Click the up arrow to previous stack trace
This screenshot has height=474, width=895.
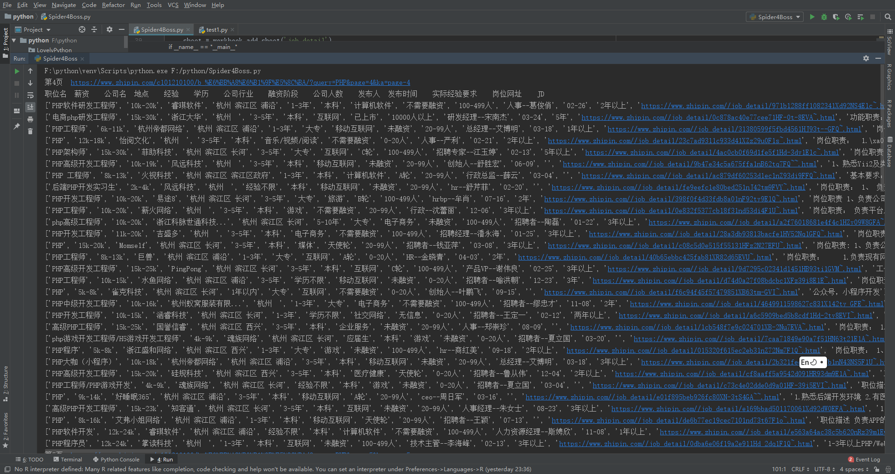30,71
